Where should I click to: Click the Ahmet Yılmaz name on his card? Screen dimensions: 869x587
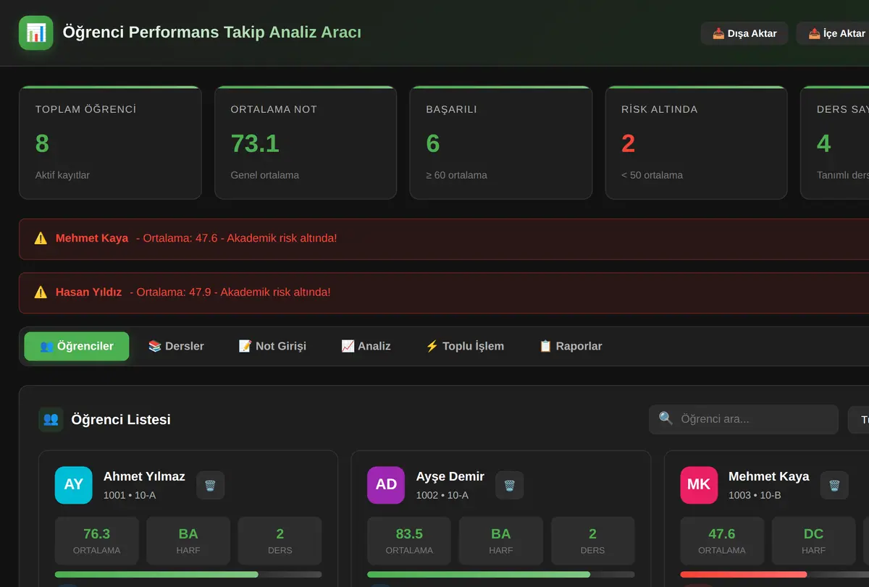(x=144, y=476)
